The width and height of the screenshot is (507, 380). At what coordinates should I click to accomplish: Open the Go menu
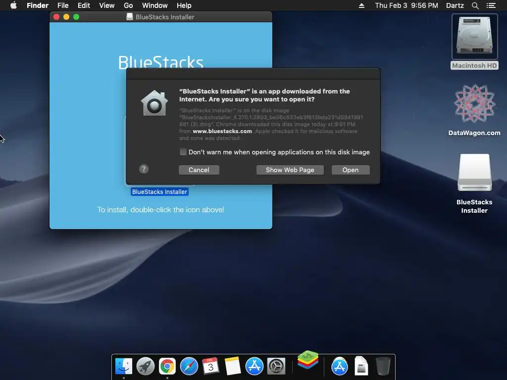click(x=128, y=5)
